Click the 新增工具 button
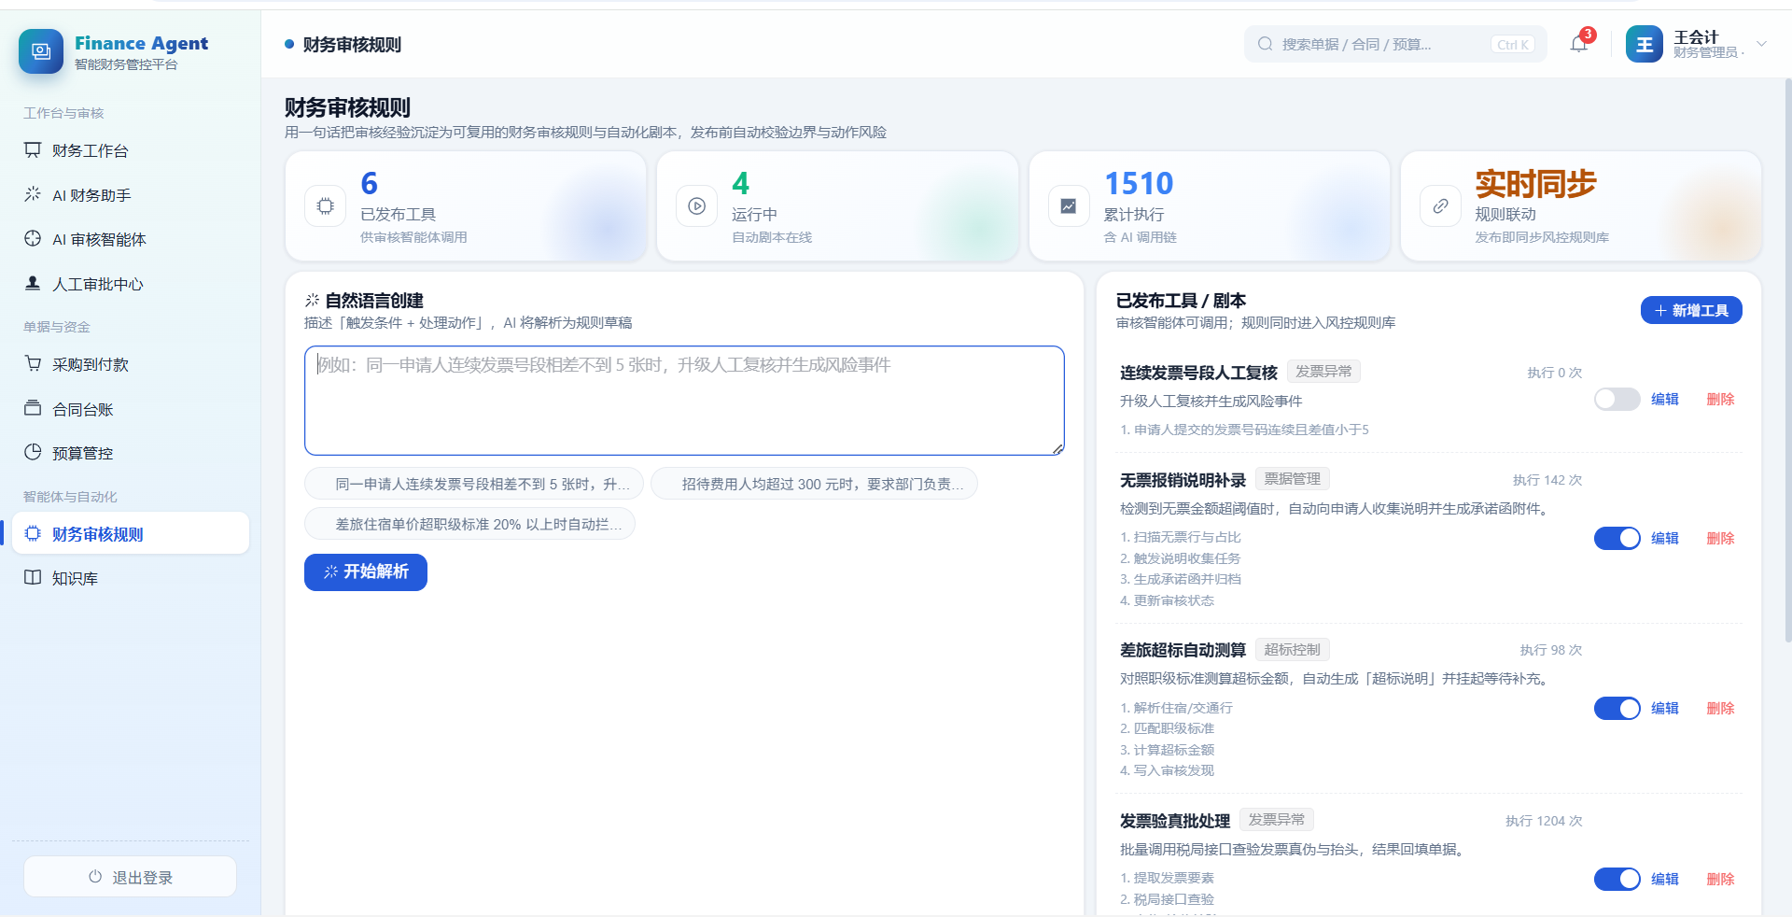 click(1691, 311)
